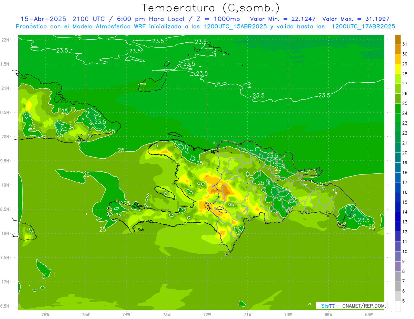Click the legend scale value "31"
This screenshot has width=414, height=319.
click(x=405, y=44)
